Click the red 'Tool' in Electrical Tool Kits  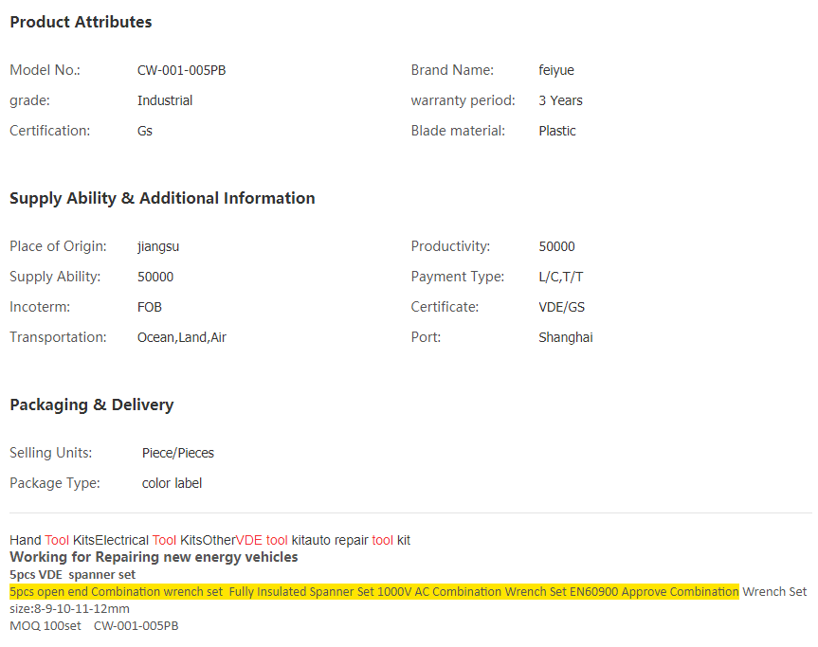[164, 540]
